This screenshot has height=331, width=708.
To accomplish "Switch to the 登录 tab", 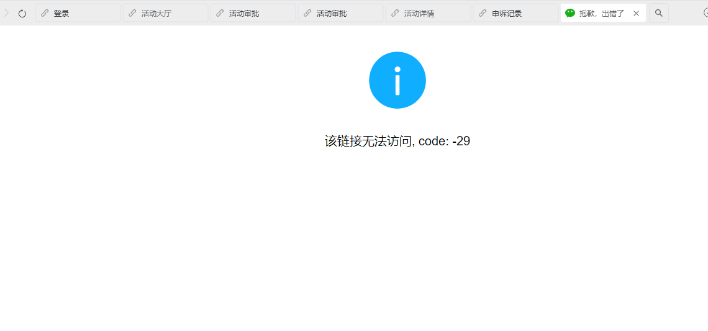I will pyautogui.click(x=78, y=13).
